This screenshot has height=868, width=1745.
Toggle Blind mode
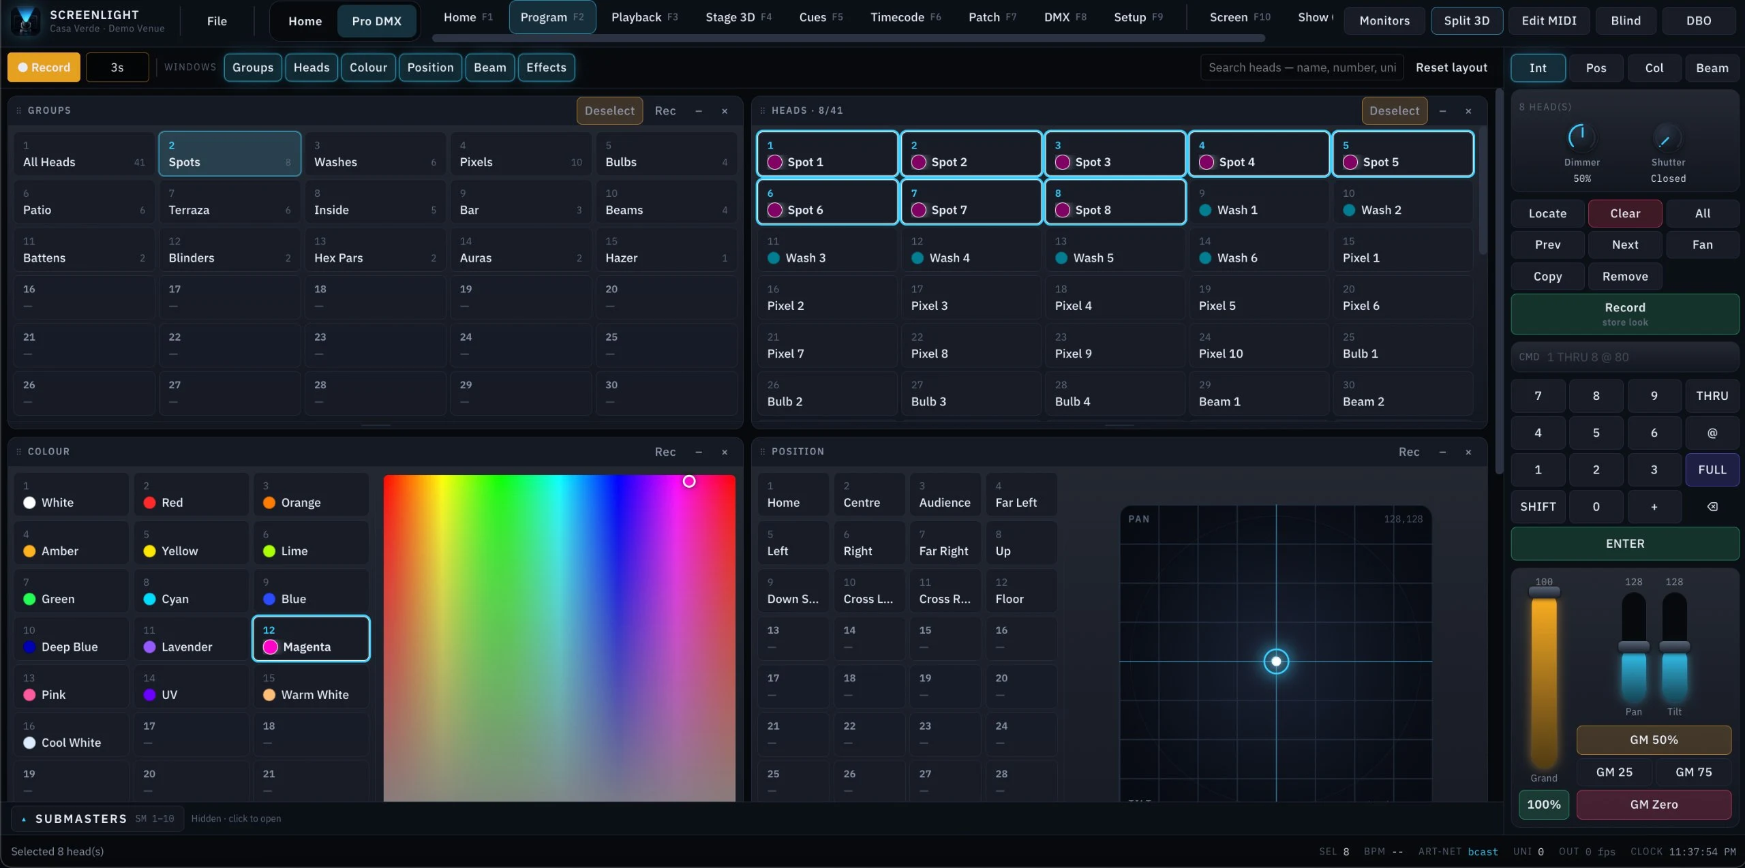tap(1626, 20)
